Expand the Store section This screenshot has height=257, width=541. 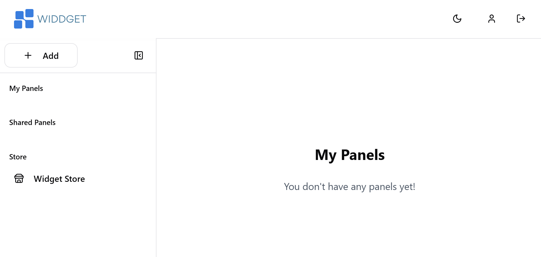[18, 157]
